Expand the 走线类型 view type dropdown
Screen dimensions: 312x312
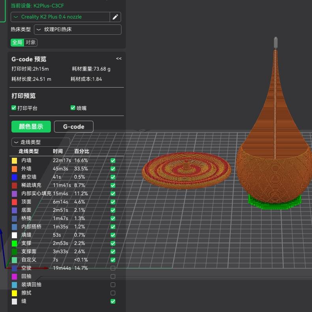(41, 142)
